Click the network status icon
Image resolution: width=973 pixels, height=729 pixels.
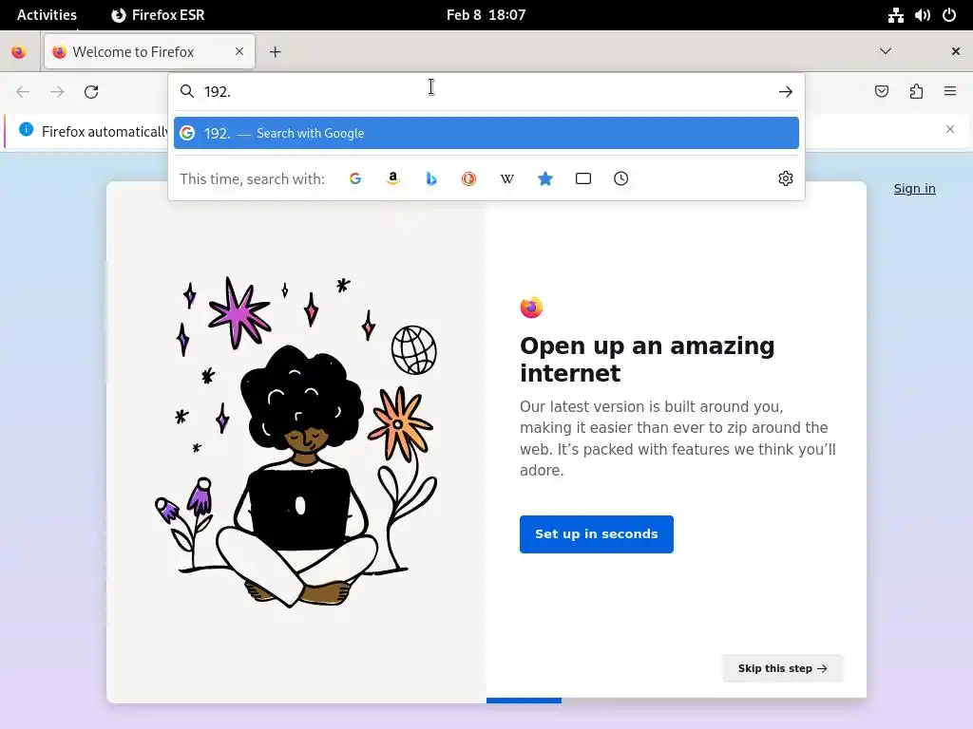(x=895, y=15)
